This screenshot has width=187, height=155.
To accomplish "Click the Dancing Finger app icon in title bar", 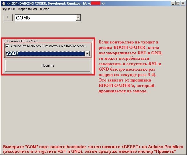I will [x=3, y=3].
